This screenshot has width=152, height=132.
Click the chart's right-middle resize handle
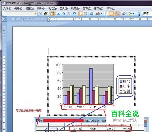135,86
